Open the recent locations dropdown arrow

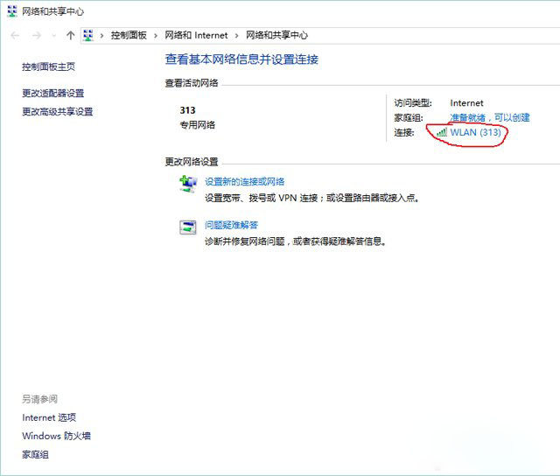[x=53, y=36]
